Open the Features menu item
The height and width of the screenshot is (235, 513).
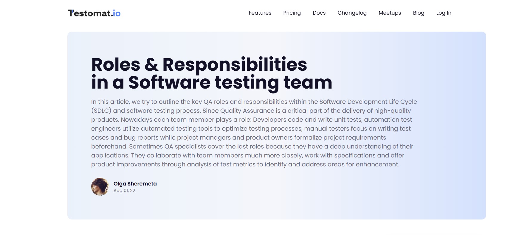pos(260,13)
